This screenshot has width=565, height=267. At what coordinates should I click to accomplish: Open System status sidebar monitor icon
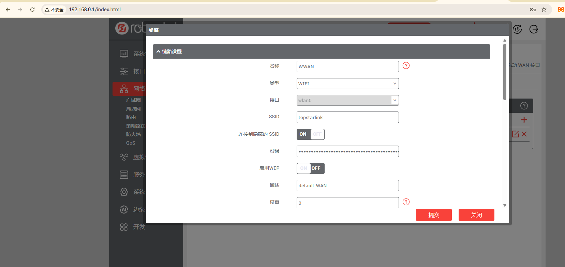[124, 54]
